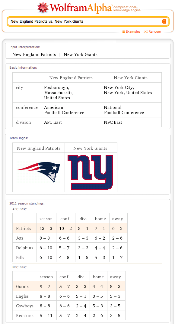Click the 'Redskins' row name
Screen dimensions: 175x324
24,316
